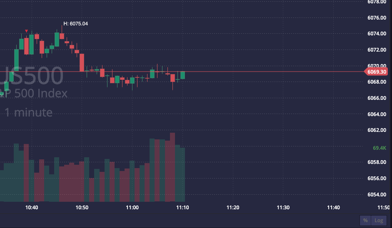Click the 6076.00 price scale label
This screenshot has width=392, height=228.
pyautogui.click(x=377, y=17)
